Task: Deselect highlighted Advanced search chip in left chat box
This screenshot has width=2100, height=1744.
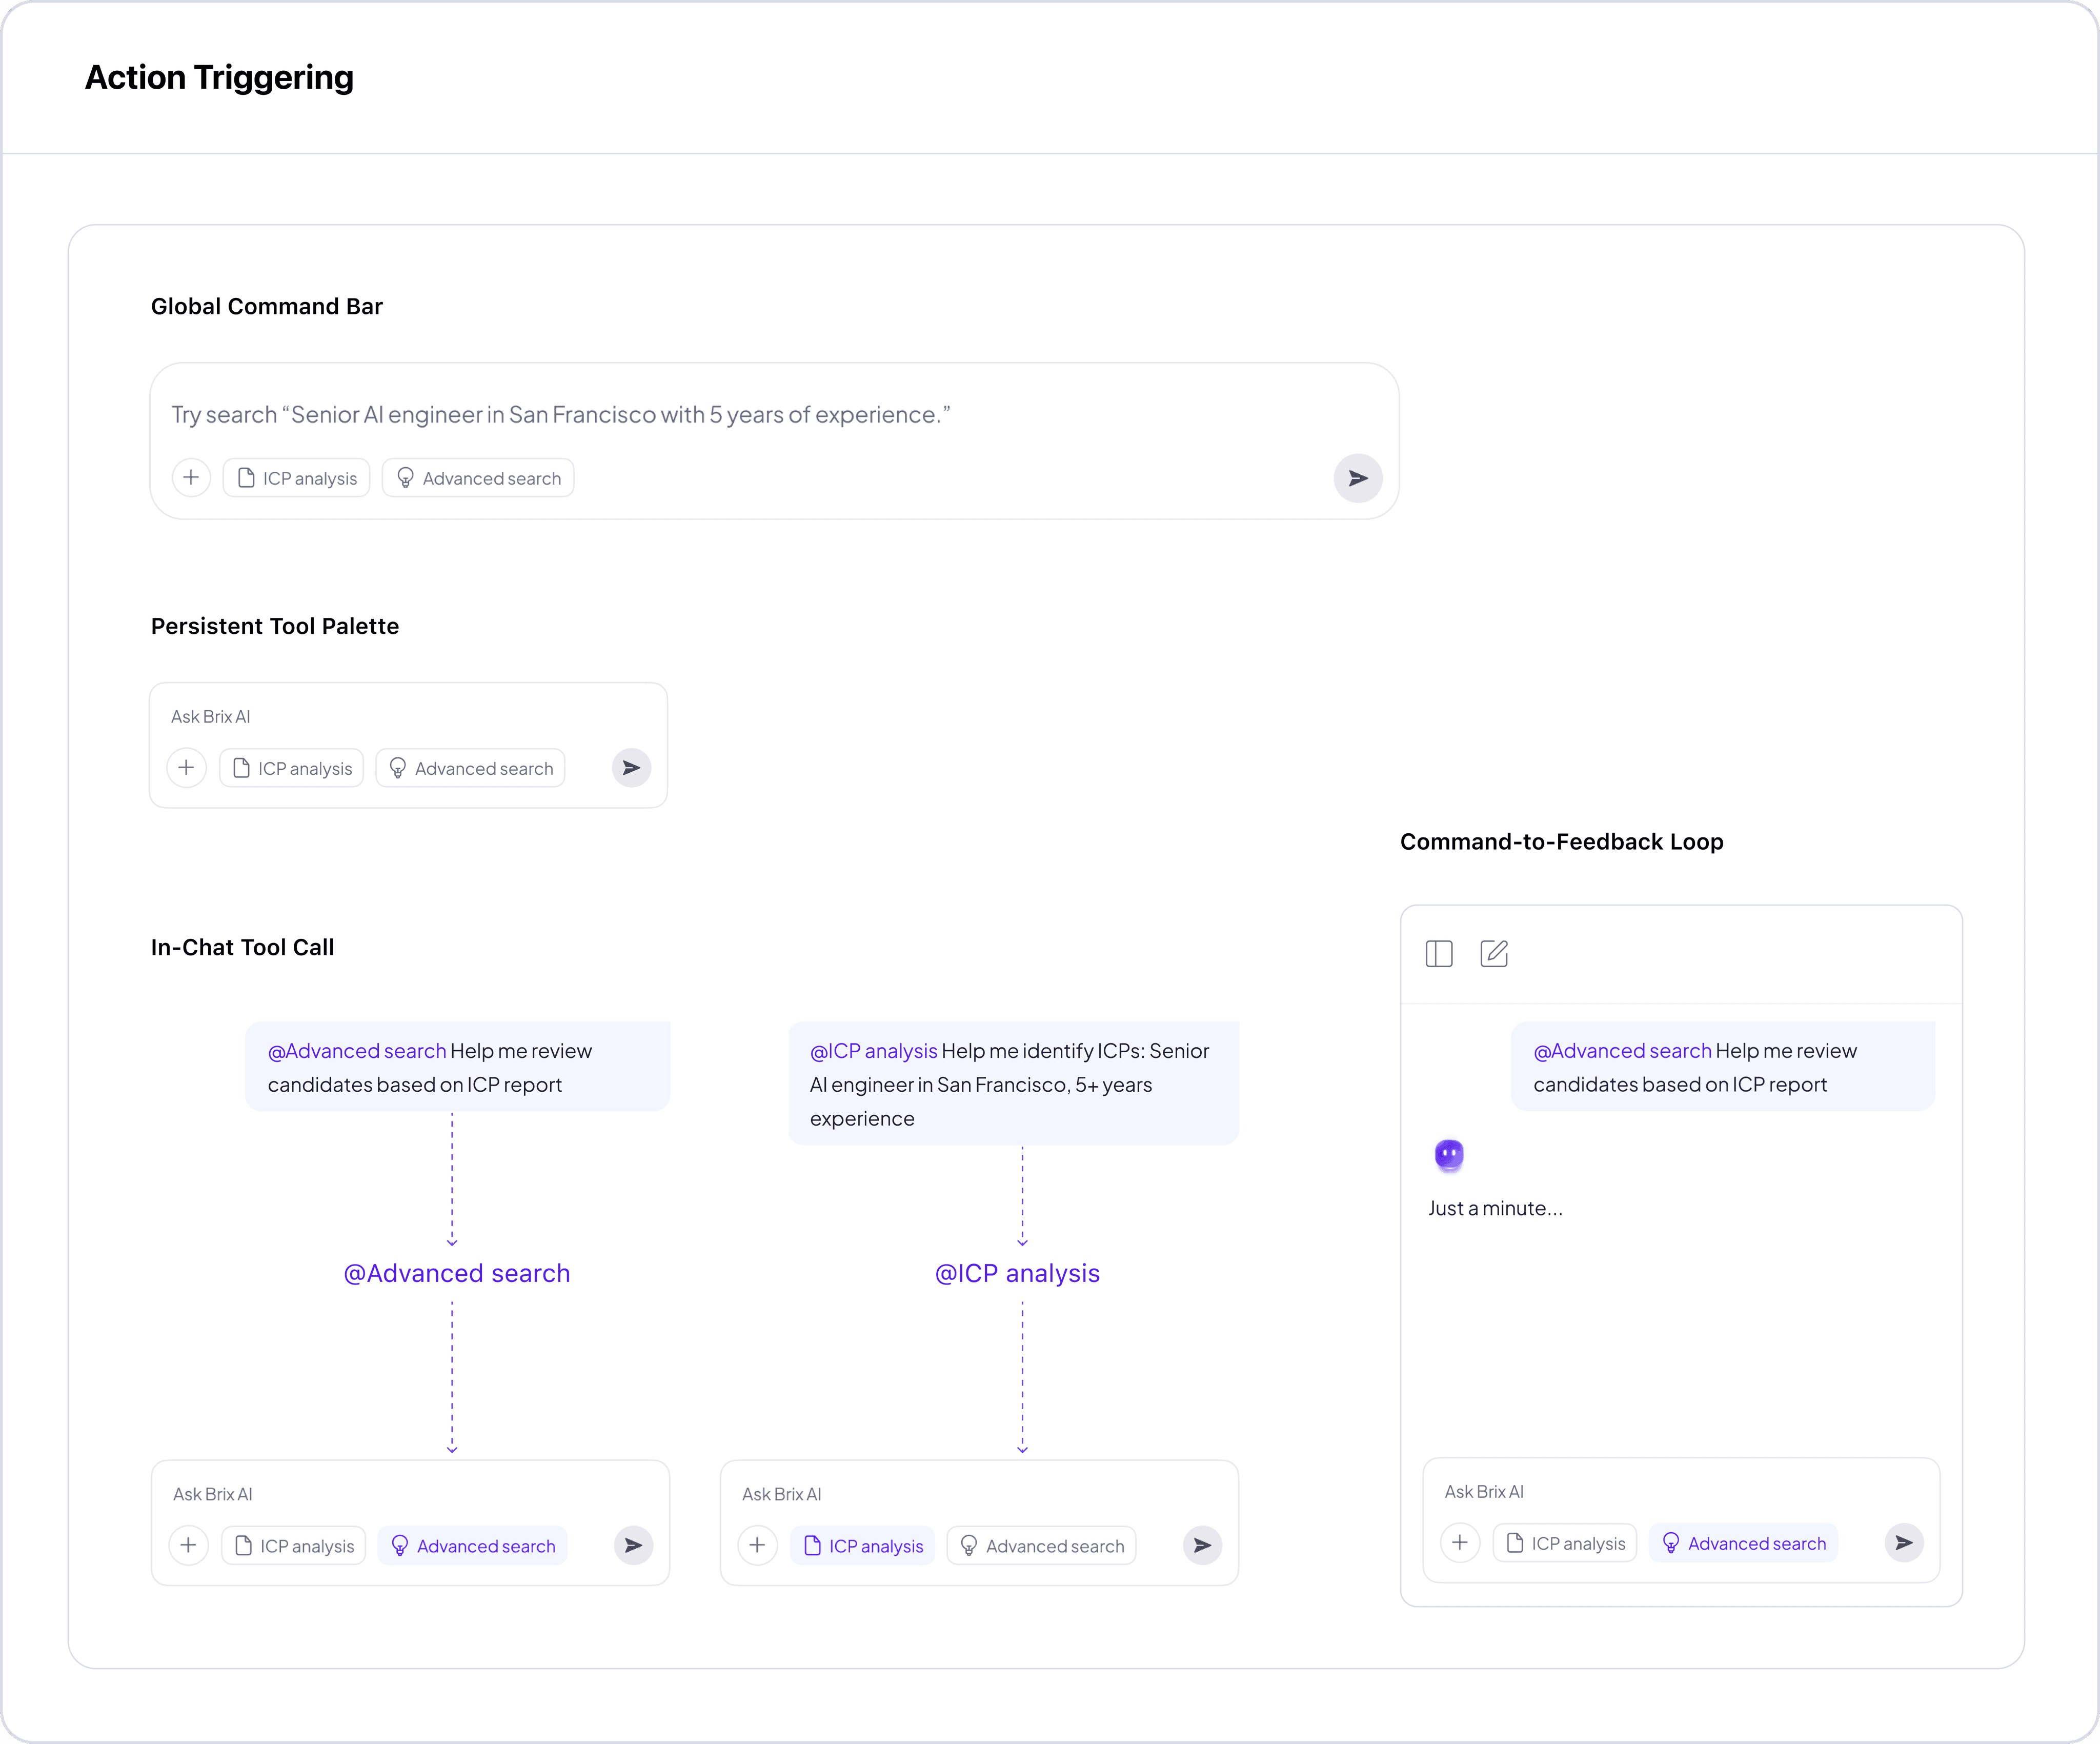Action: click(473, 1546)
